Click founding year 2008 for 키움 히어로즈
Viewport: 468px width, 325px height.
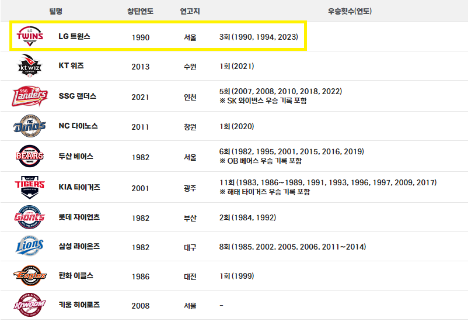(140, 306)
